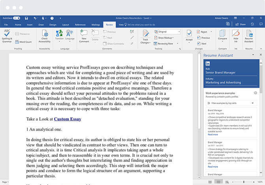Go to the Previous comment
The image size is (265, 185).
pyautogui.click(x=109, y=32)
